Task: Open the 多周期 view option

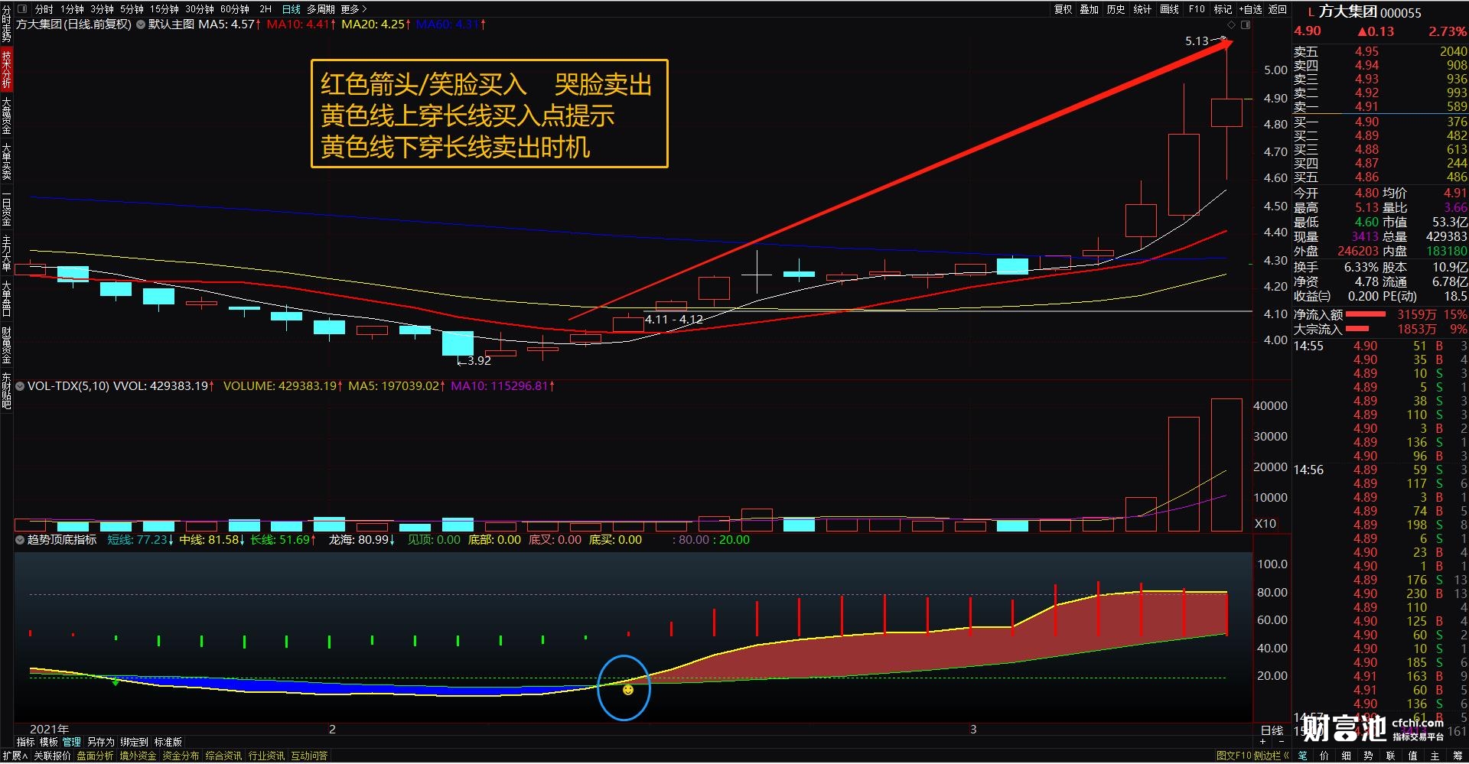Action: pyautogui.click(x=321, y=9)
